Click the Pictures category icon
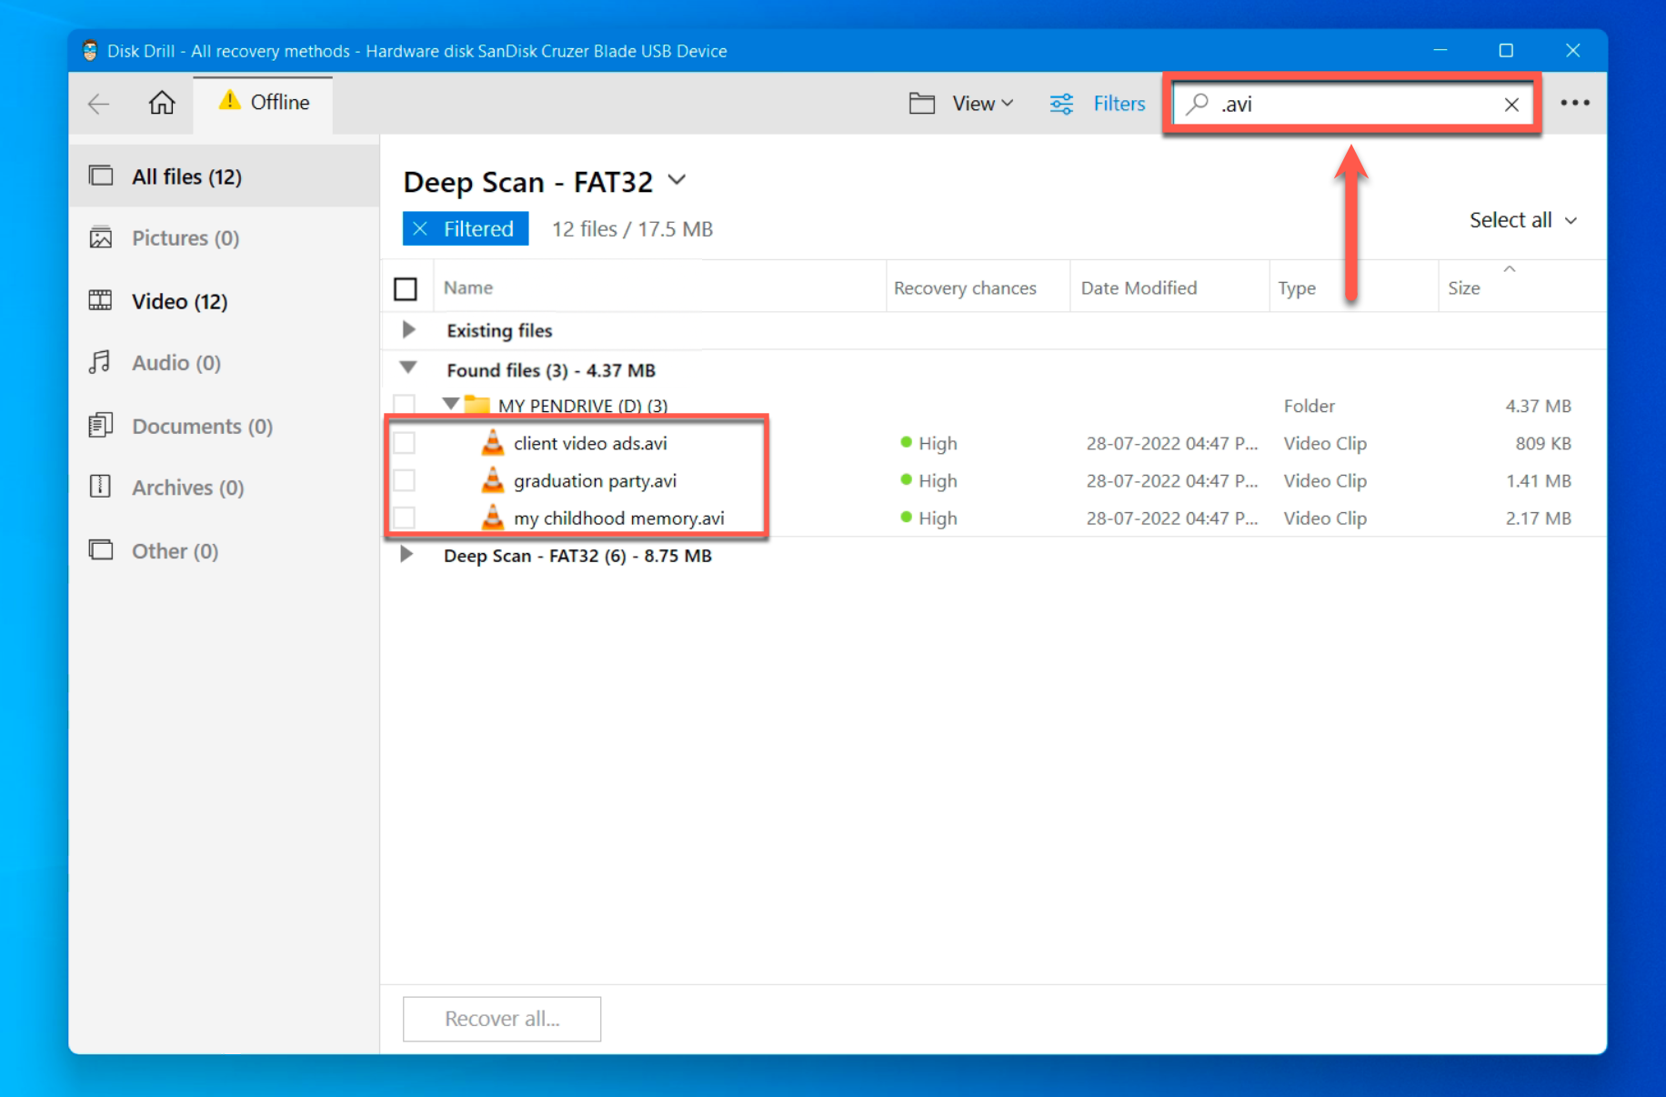 pyautogui.click(x=101, y=237)
